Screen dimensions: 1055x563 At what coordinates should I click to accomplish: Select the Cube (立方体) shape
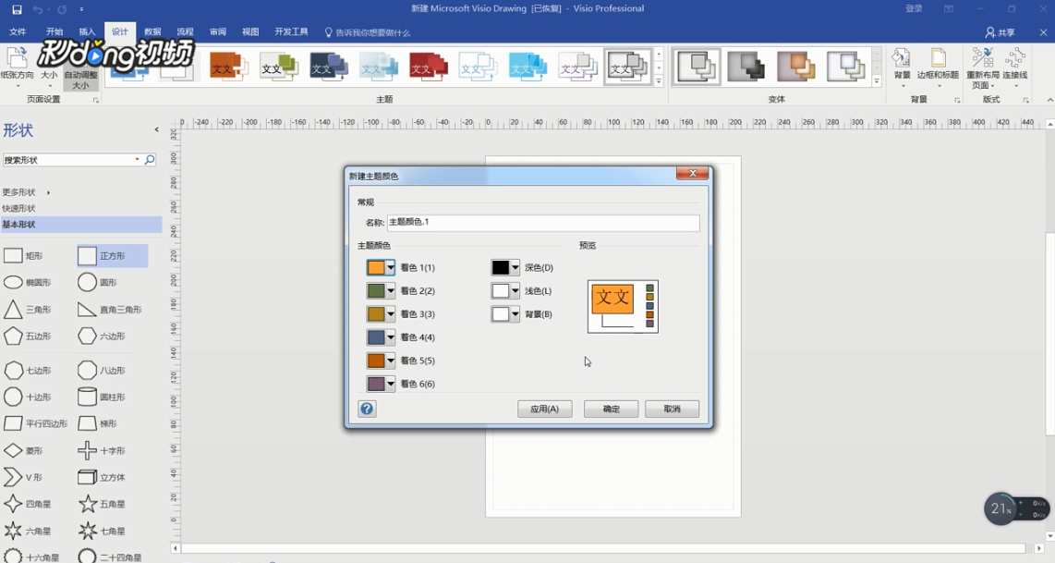tap(102, 477)
